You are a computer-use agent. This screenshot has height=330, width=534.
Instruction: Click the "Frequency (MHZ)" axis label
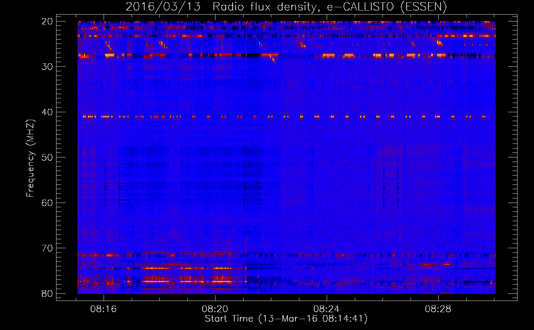[x=30, y=158]
